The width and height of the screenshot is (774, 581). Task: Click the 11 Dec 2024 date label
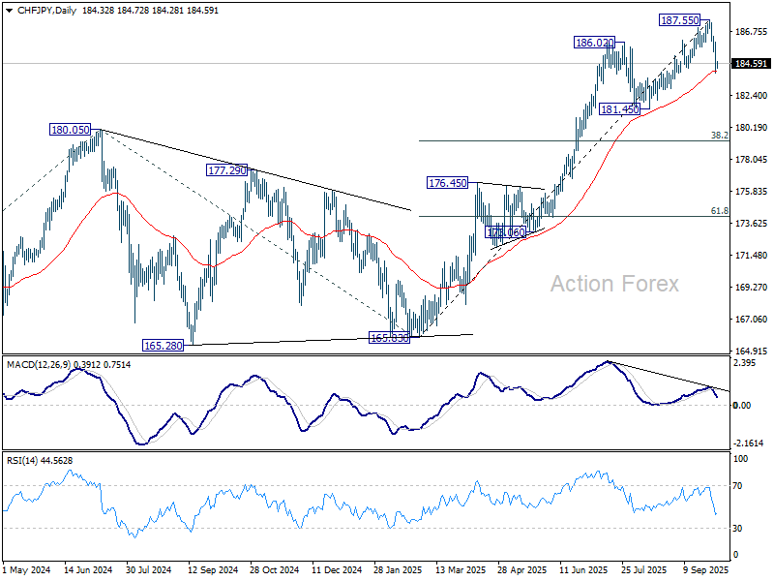pos(337,570)
